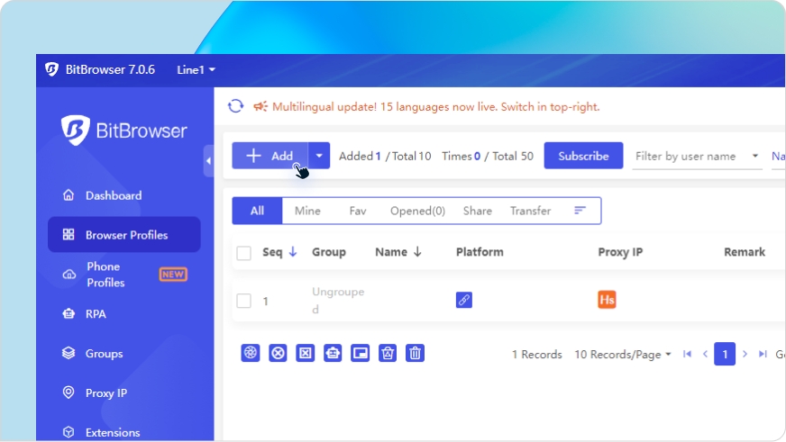
Task: Click the circled X close-browsers icon
Action: coord(279,353)
